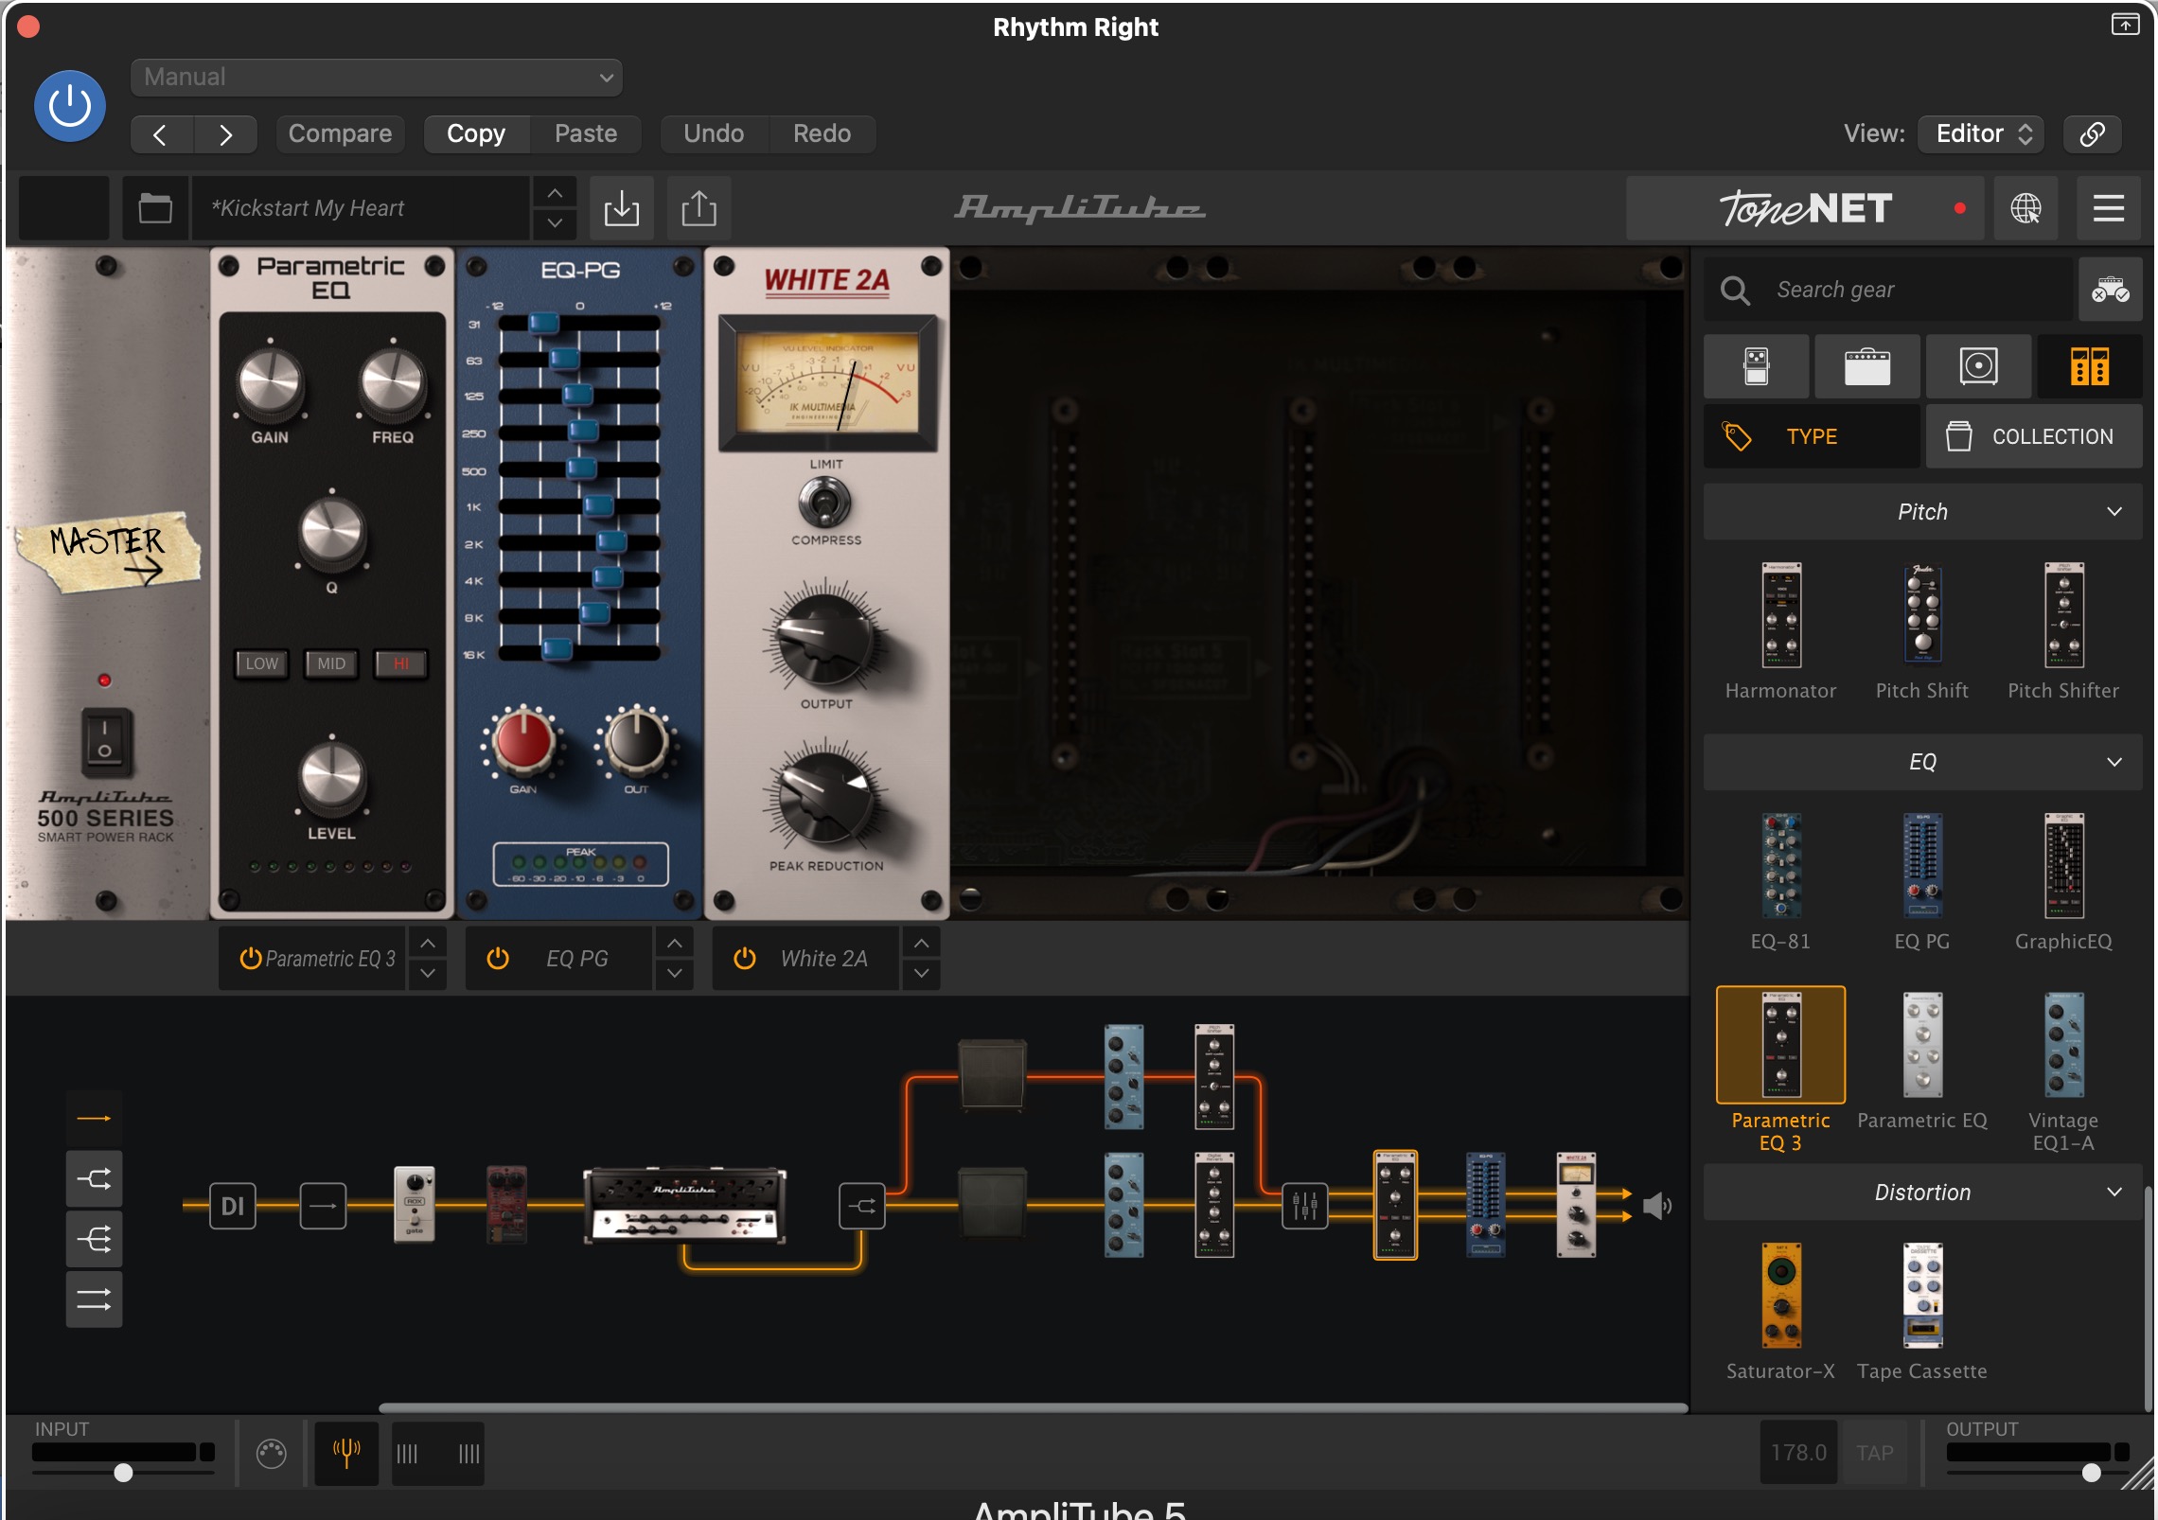The width and height of the screenshot is (2158, 1520).
Task: Select the Tape Cassette gear thumbnail
Action: [x=1922, y=1296]
